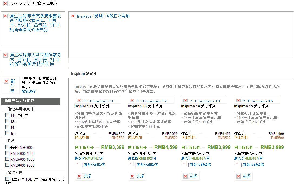299x184 pixels.
Task: Click the Dell Inspiron 13 product image
Action: coord(151,100)
